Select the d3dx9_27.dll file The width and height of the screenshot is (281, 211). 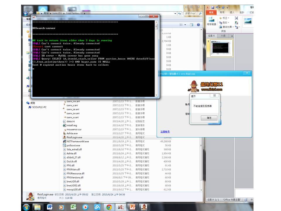click(73, 157)
